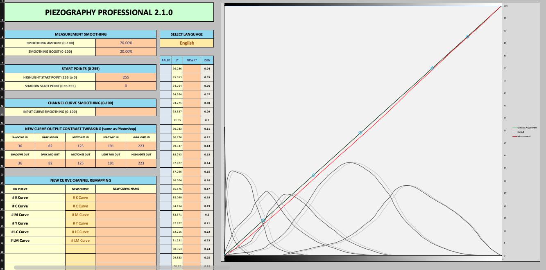Select Shadows In value 36
Viewport: 546px width, 270px height.
(x=20, y=146)
